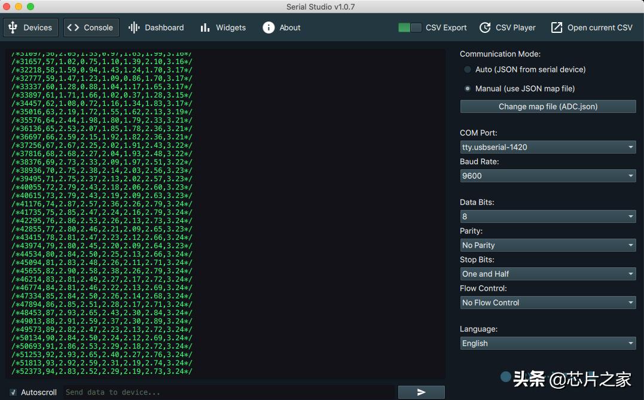Change the Parity dropdown selection

[548, 245]
